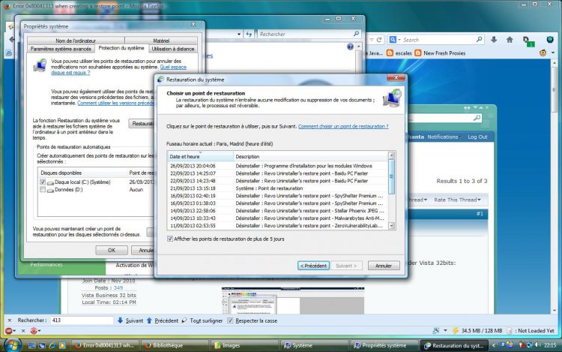Open dropdown next to the status bar tools icon
Image resolution: width=562 pixels, height=352 pixels.
(x=445, y=330)
